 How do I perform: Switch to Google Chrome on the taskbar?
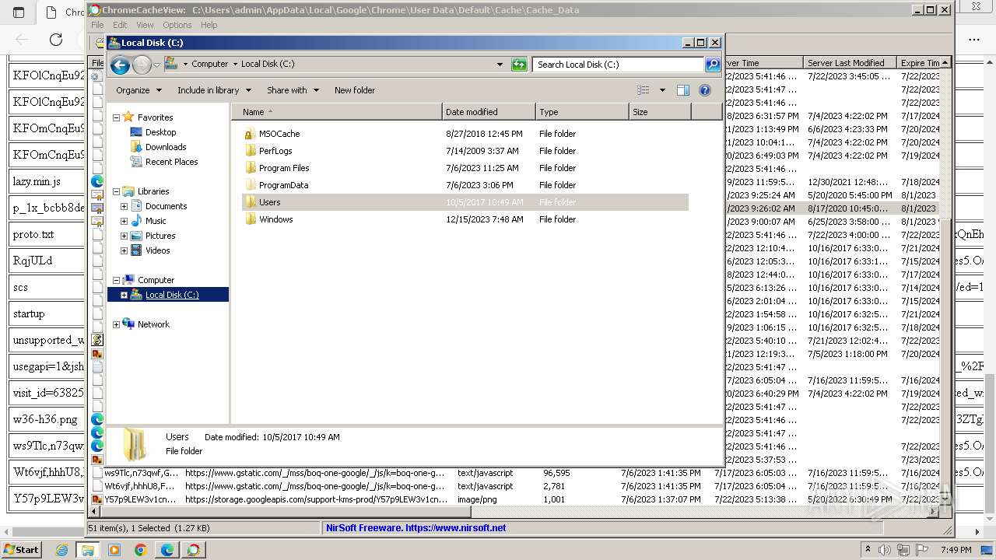140,550
